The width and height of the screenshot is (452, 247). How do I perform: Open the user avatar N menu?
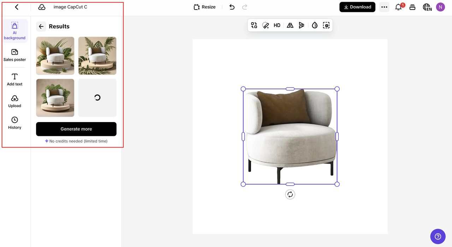pos(440,7)
